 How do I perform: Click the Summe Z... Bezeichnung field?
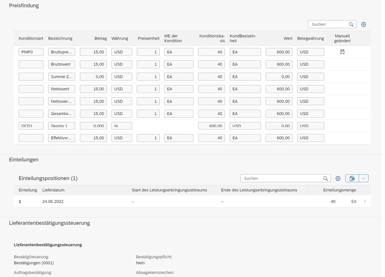pyautogui.click(x=62, y=77)
